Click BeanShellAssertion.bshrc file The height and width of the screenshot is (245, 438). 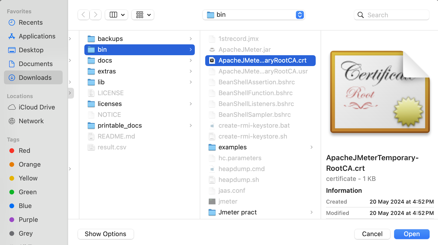(260, 82)
